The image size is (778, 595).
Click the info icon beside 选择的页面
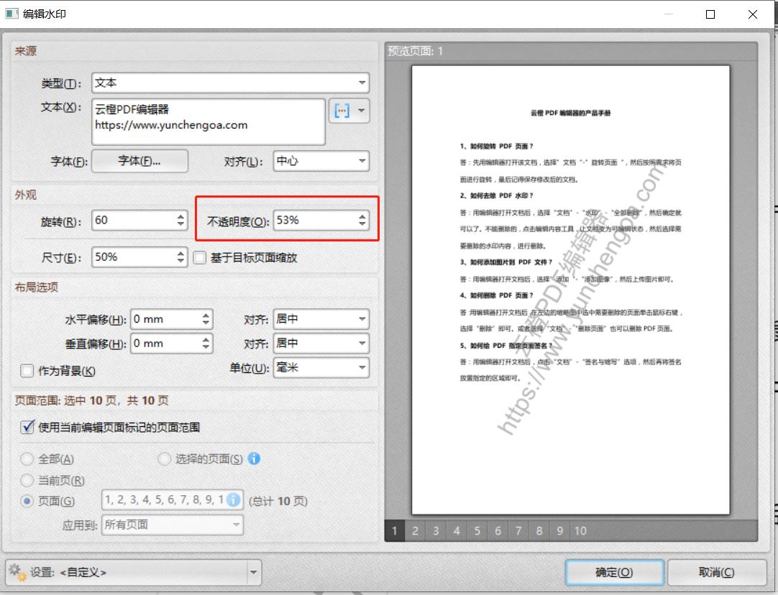(254, 458)
